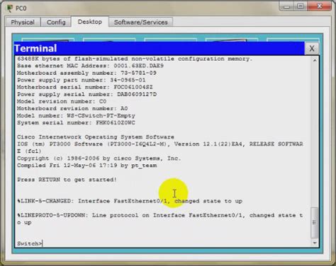Click the Switch> command prompt line

tap(30, 243)
